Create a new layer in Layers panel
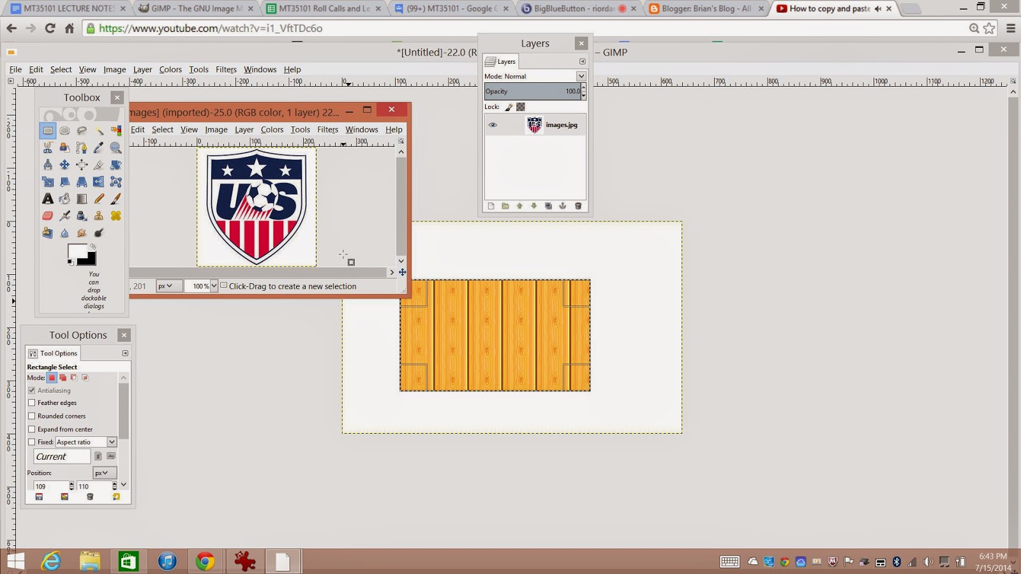The height and width of the screenshot is (574, 1021). [491, 206]
